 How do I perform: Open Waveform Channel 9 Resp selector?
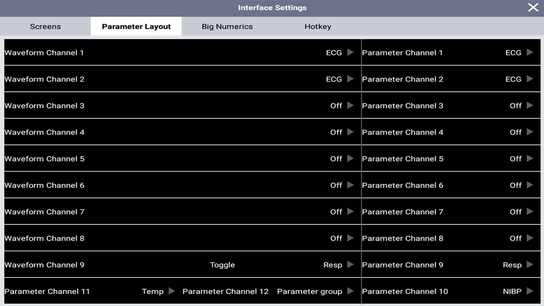(x=350, y=265)
